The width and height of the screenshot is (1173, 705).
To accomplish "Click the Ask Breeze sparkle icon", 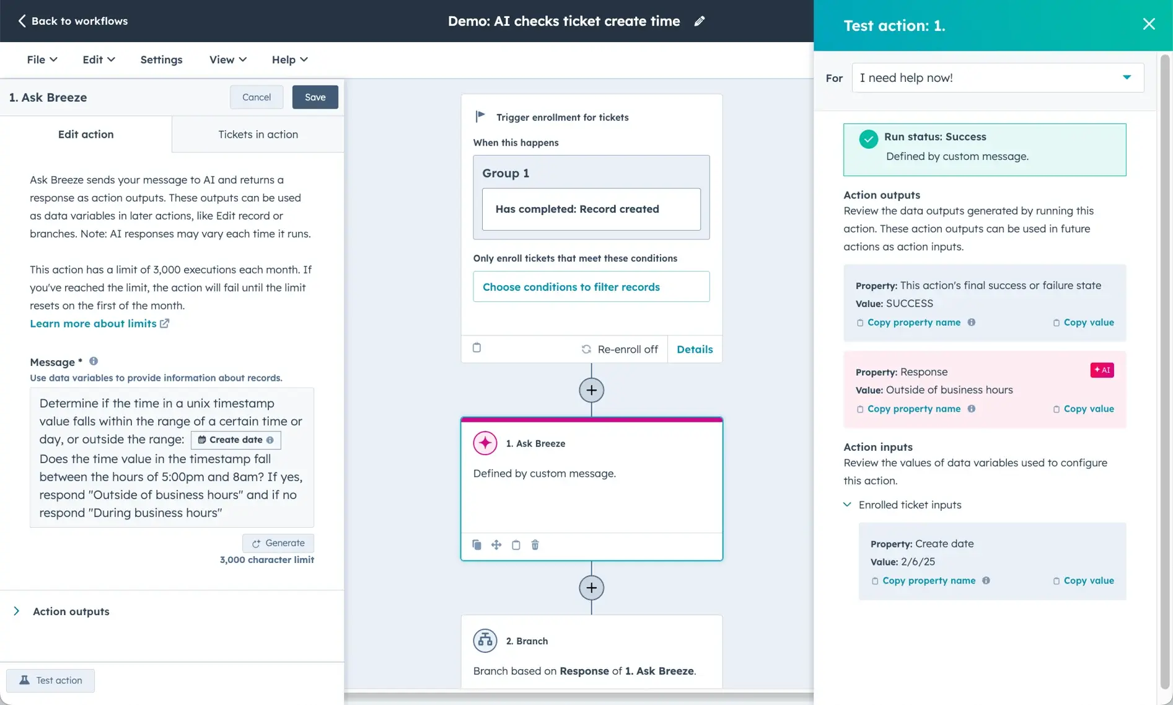I will pyautogui.click(x=485, y=443).
